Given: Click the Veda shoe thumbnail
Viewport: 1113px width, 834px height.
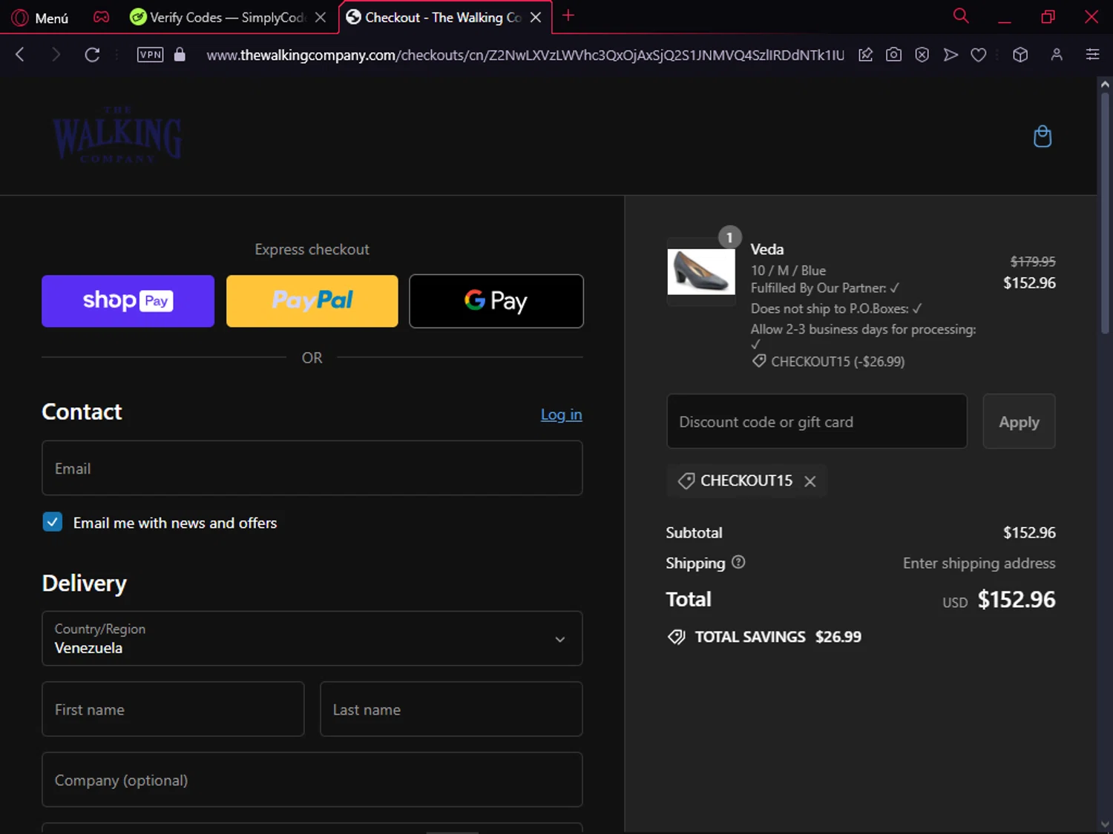Looking at the screenshot, I should pyautogui.click(x=700, y=271).
